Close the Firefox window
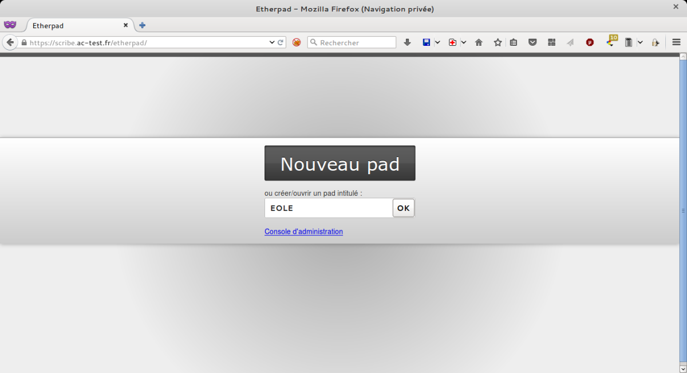The width and height of the screenshot is (687, 373). click(x=676, y=6)
